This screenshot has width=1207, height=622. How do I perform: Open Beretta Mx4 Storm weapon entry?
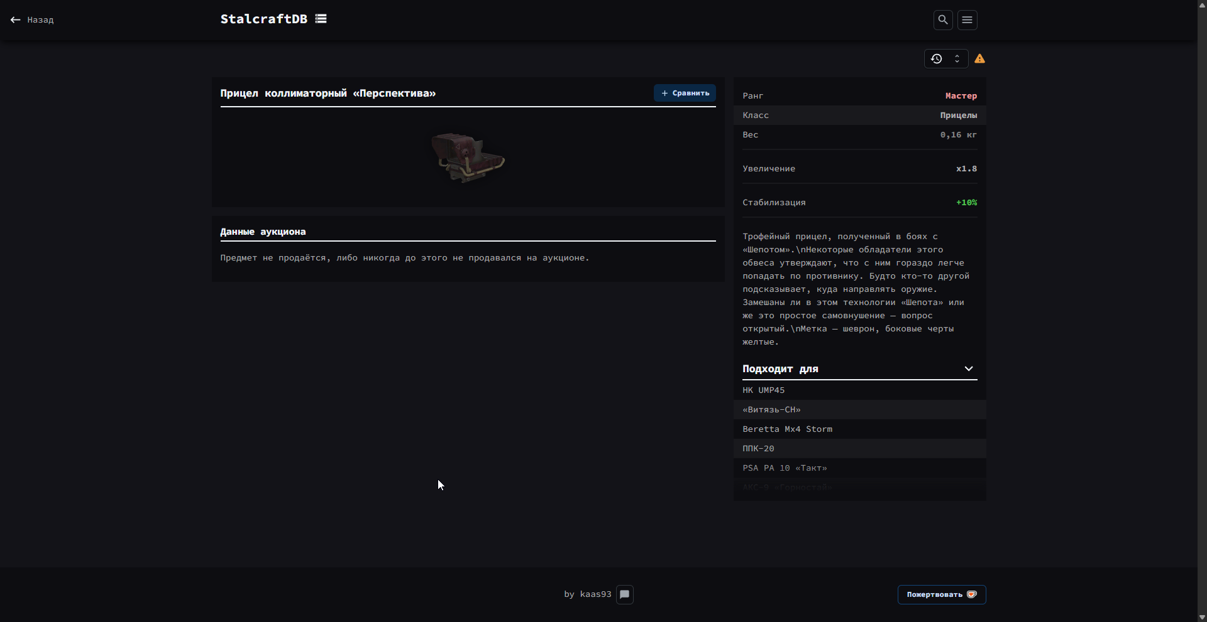click(787, 429)
